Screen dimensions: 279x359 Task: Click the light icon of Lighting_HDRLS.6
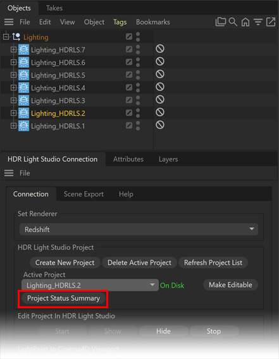tap(24, 63)
